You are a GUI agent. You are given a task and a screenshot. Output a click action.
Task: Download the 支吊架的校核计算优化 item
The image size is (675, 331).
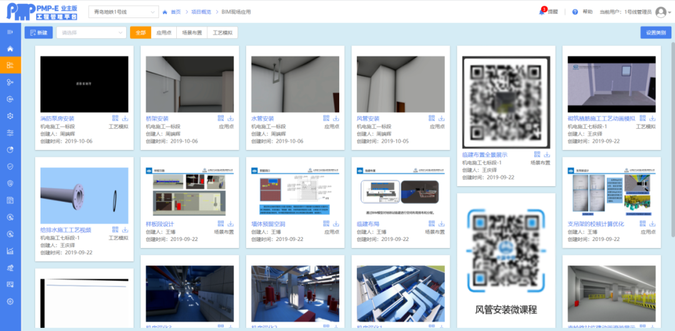(652, 224)
